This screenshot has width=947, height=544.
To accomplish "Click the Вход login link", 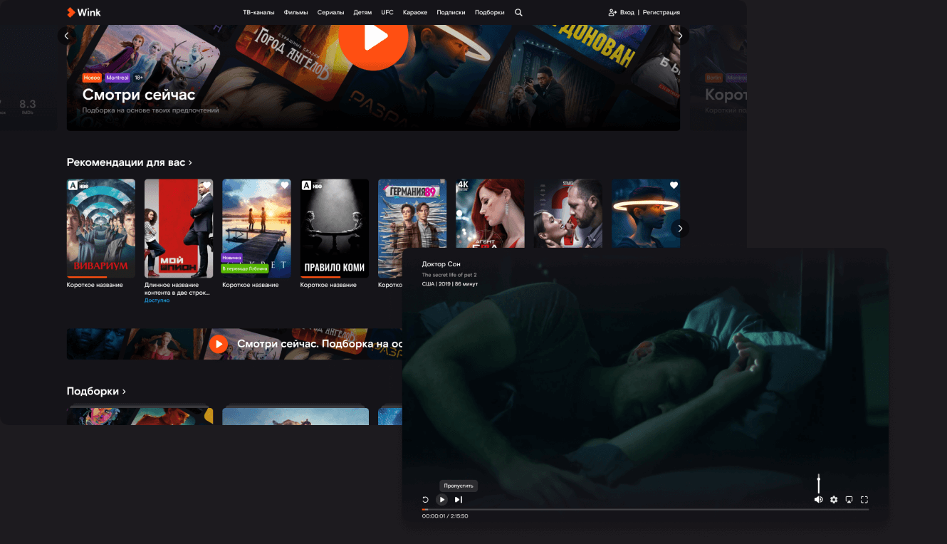I will click(x=627, y=12).
